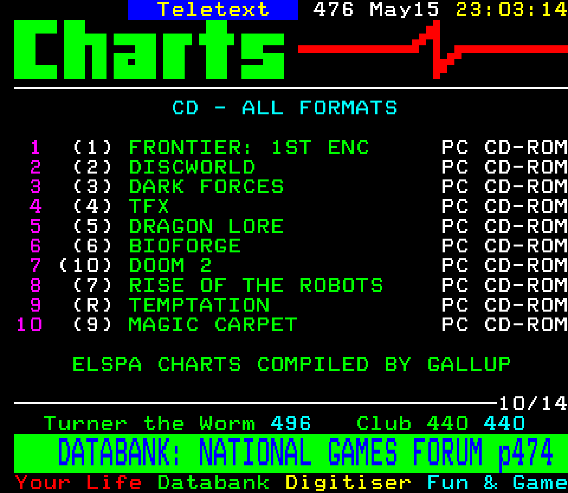This screenshot has width=568, height=493.
Task: Select chart entry 'RISE OF THE ROBOTS'
Action: point(256,286)
